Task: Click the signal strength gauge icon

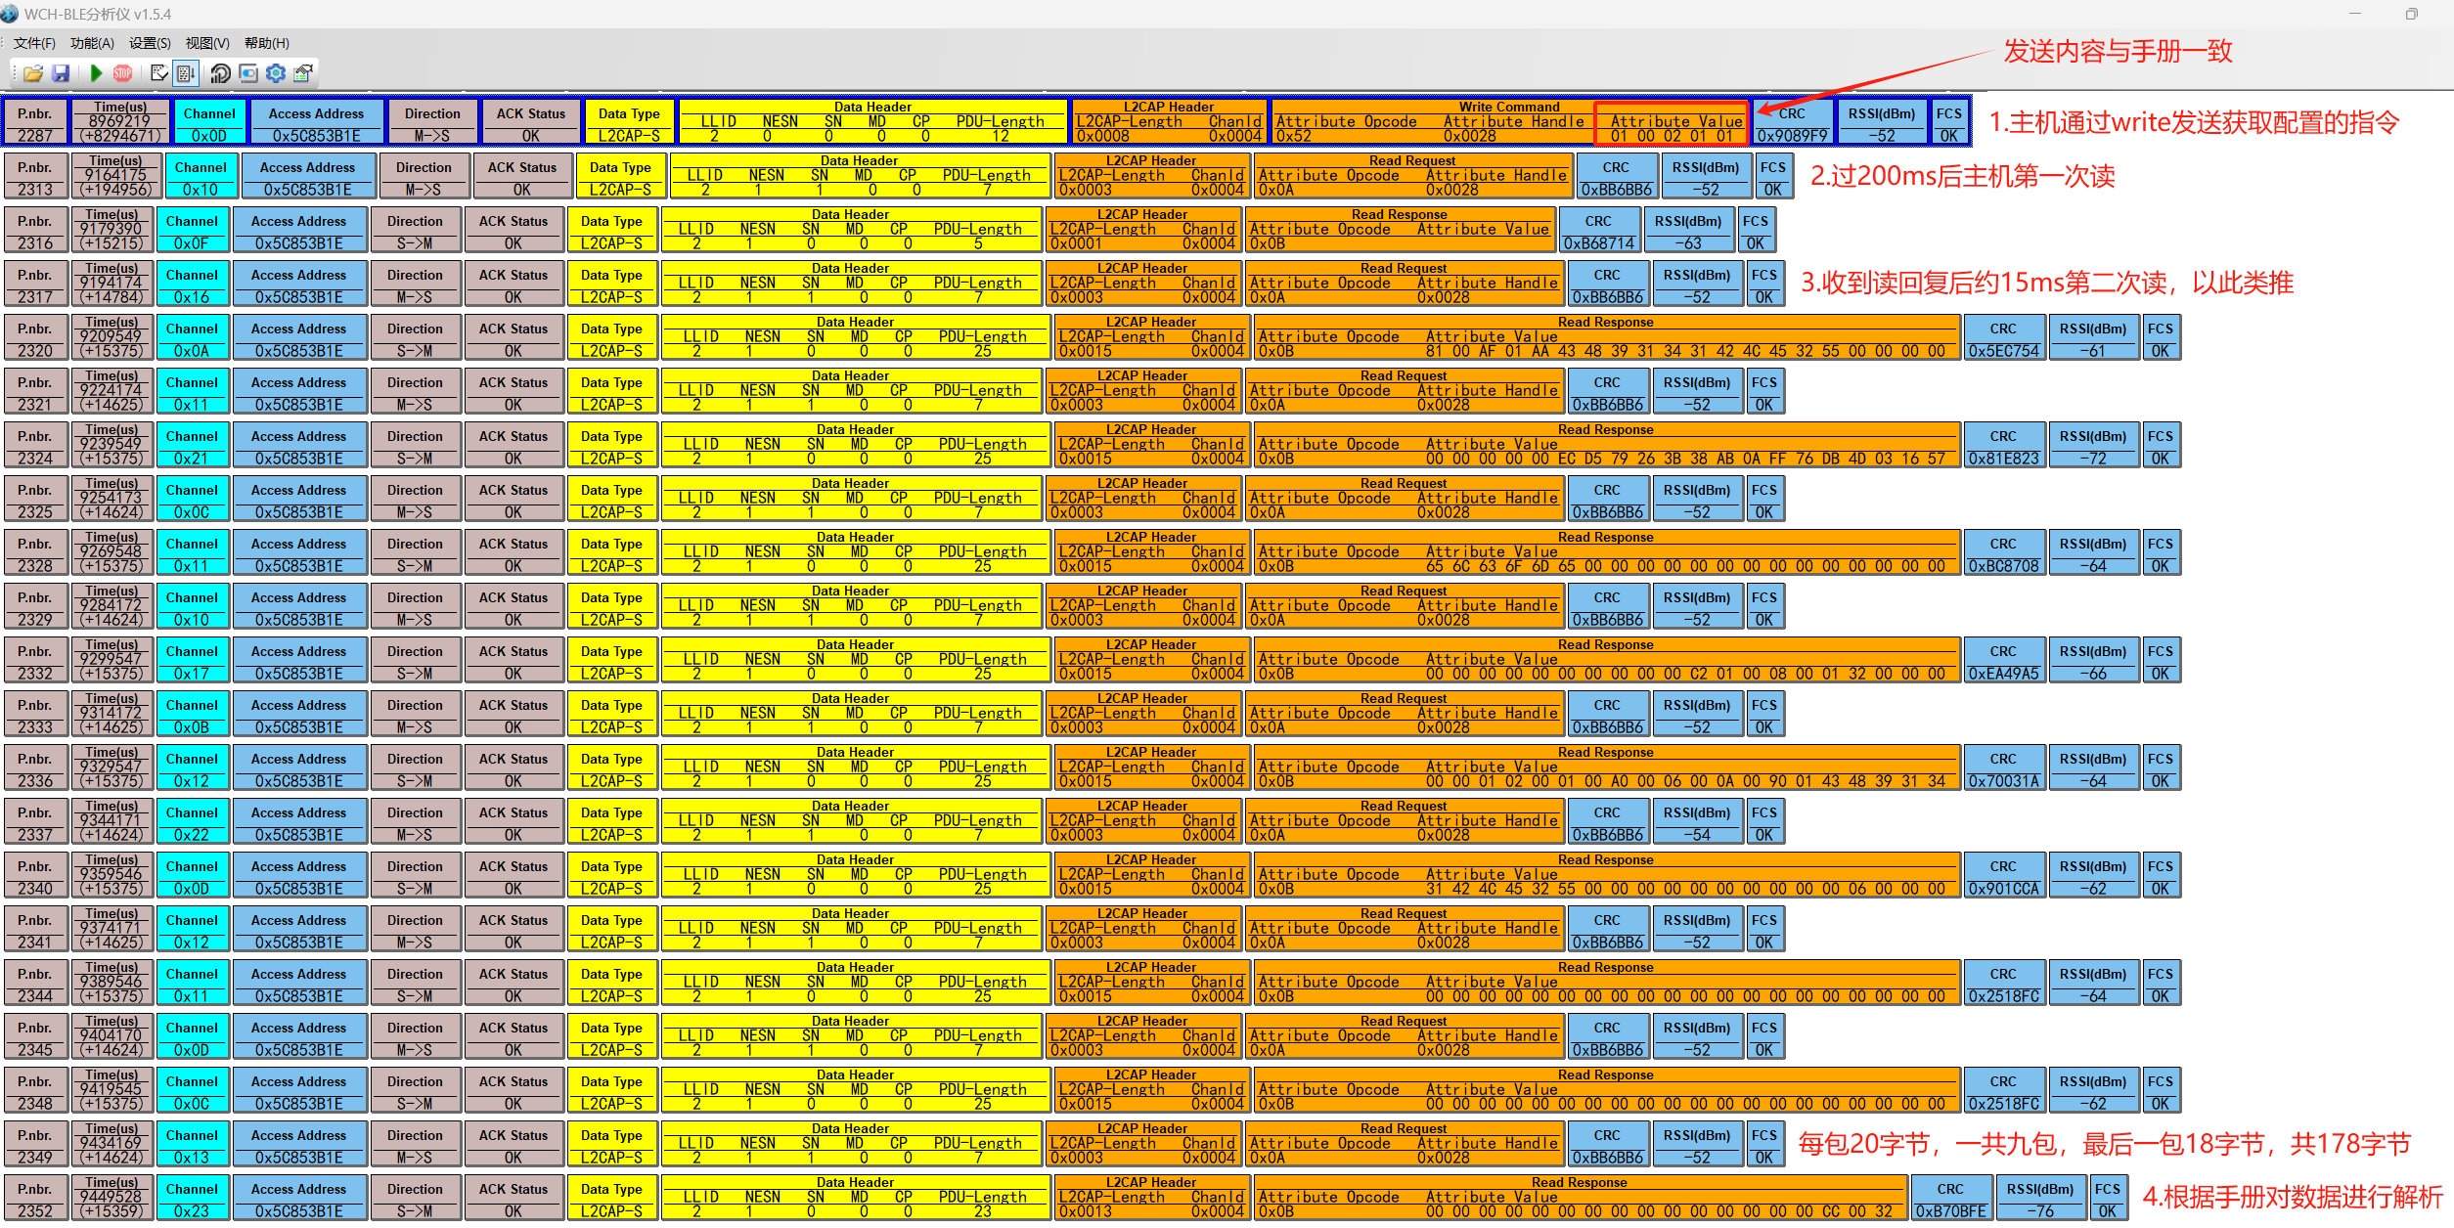Action: (x=220, y=73)
